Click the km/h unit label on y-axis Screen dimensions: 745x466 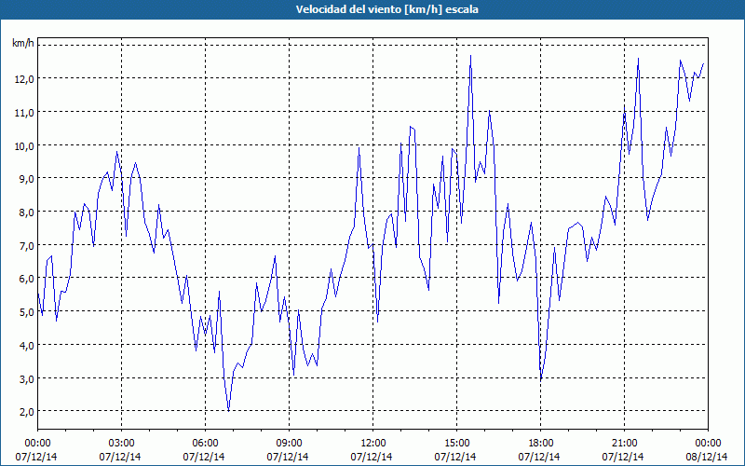click(x=23, y=43)
